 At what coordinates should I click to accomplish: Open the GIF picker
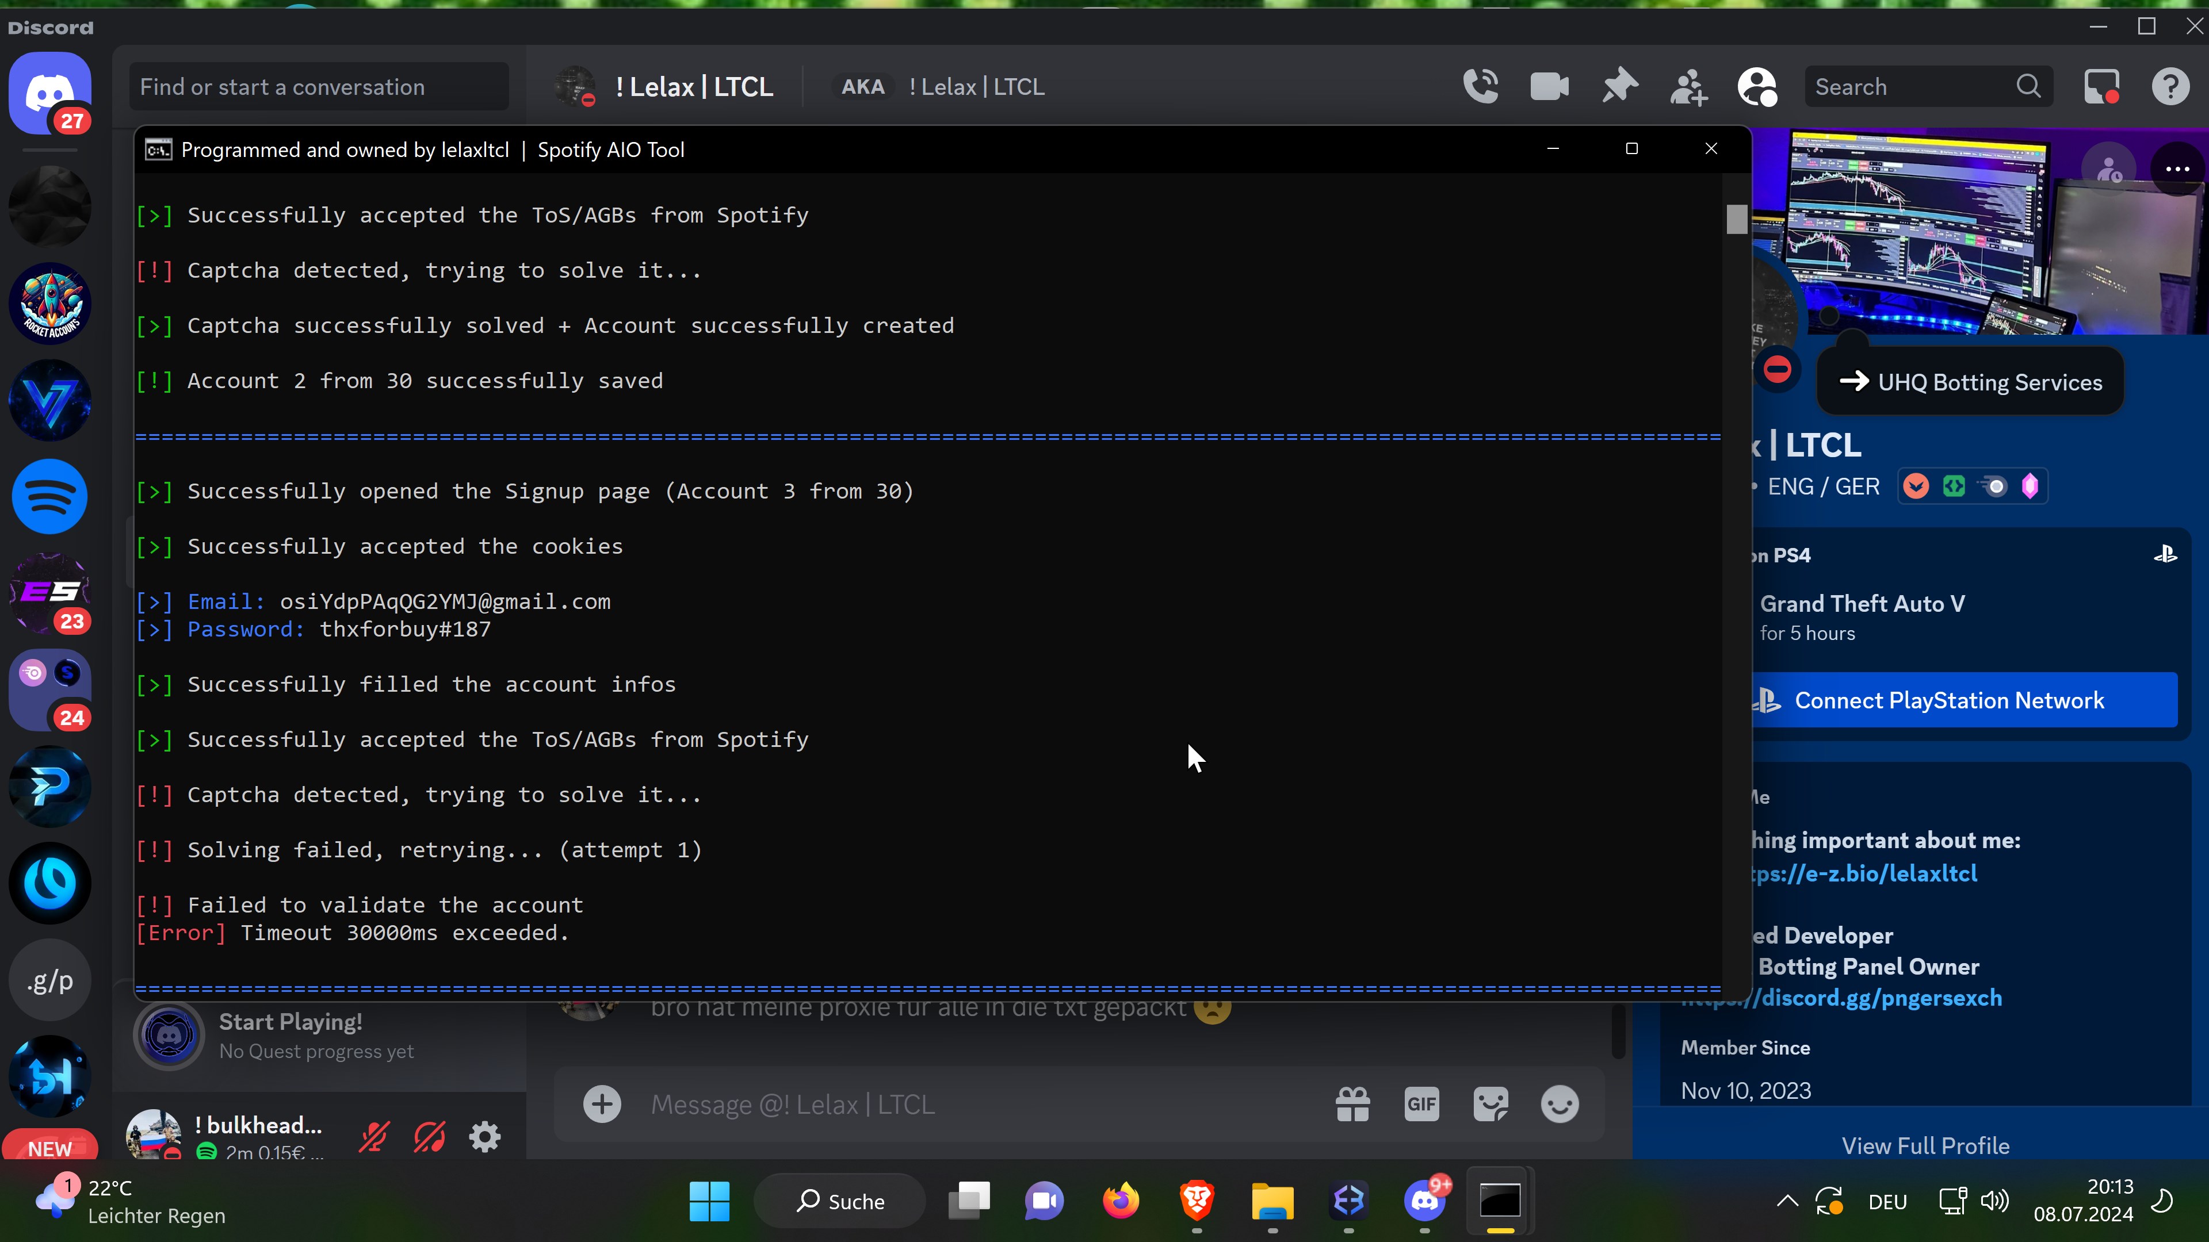1421,1104
